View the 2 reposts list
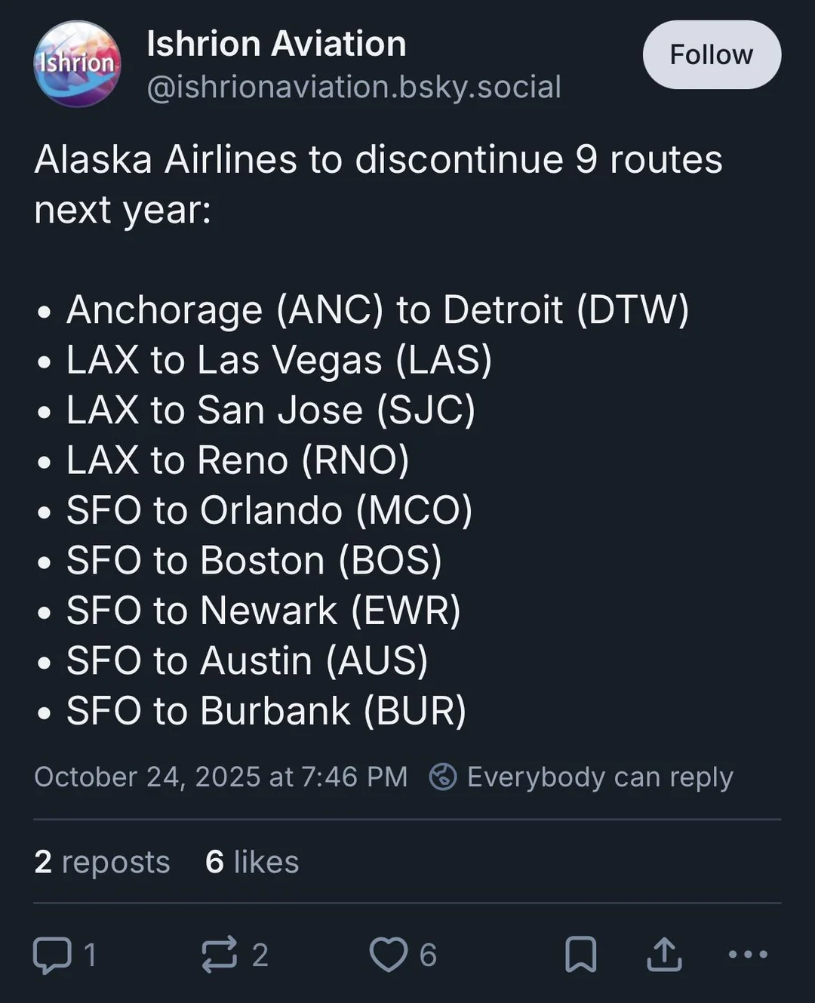This screenshot has width=815, height=1003. (x=102, y=862)
